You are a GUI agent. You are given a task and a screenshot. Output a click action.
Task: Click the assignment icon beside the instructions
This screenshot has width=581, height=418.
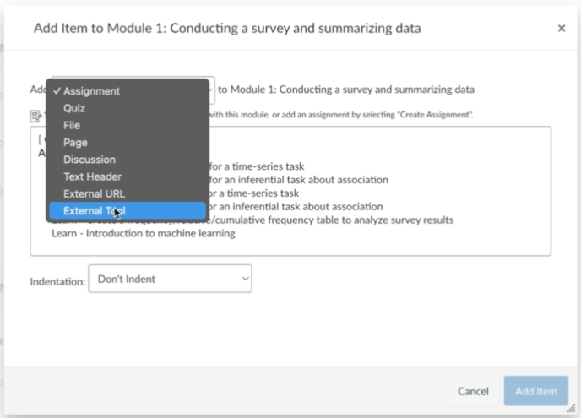tap(35, 116)
